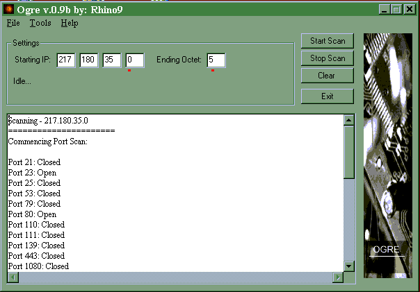The height and width of the screenshot is (292, 420).
Task: Clear the scan results with Clear button
Action: pos(327,76)
